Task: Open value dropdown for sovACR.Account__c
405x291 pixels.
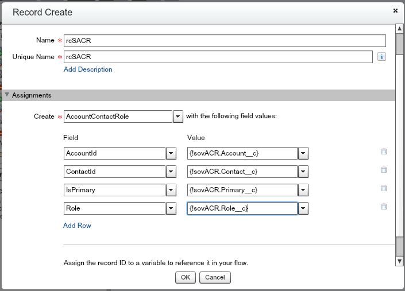Action: click(x=303, y=153)
